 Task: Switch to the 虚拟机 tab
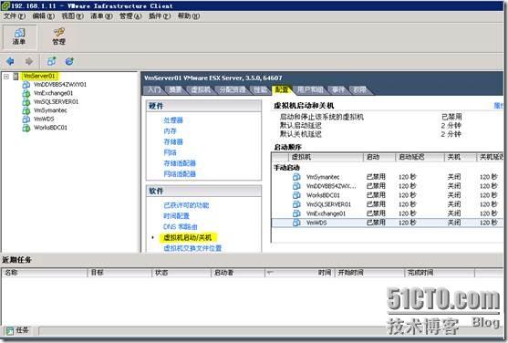pos(201,89)
